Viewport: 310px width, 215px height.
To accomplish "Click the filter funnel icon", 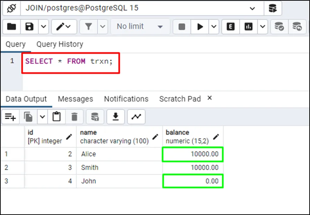I will pyautogui.click(x=88, y=27).
